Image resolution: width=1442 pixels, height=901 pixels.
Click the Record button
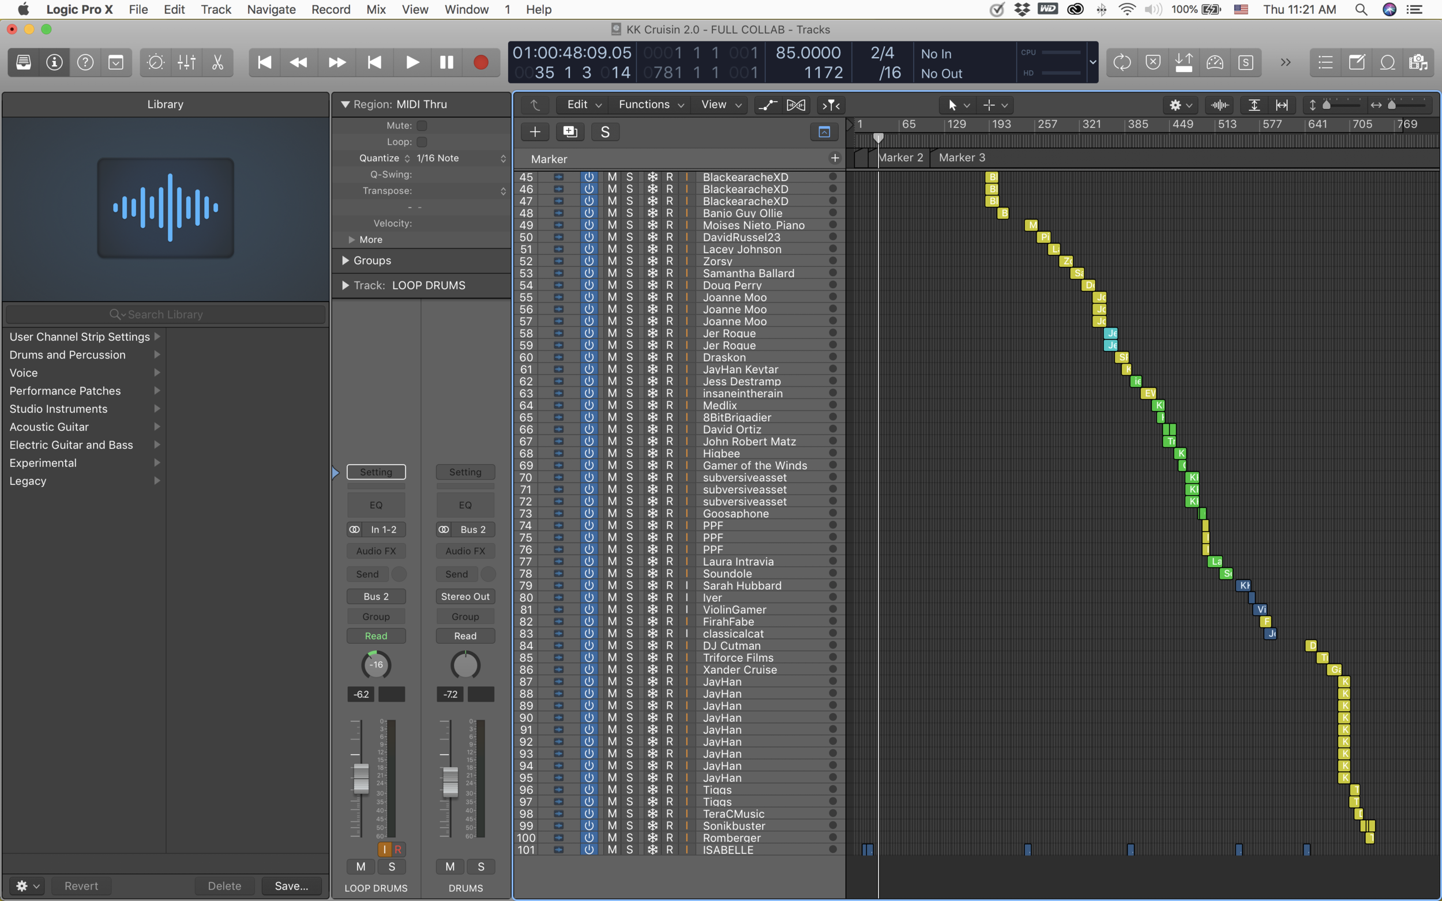coord(480,62)
